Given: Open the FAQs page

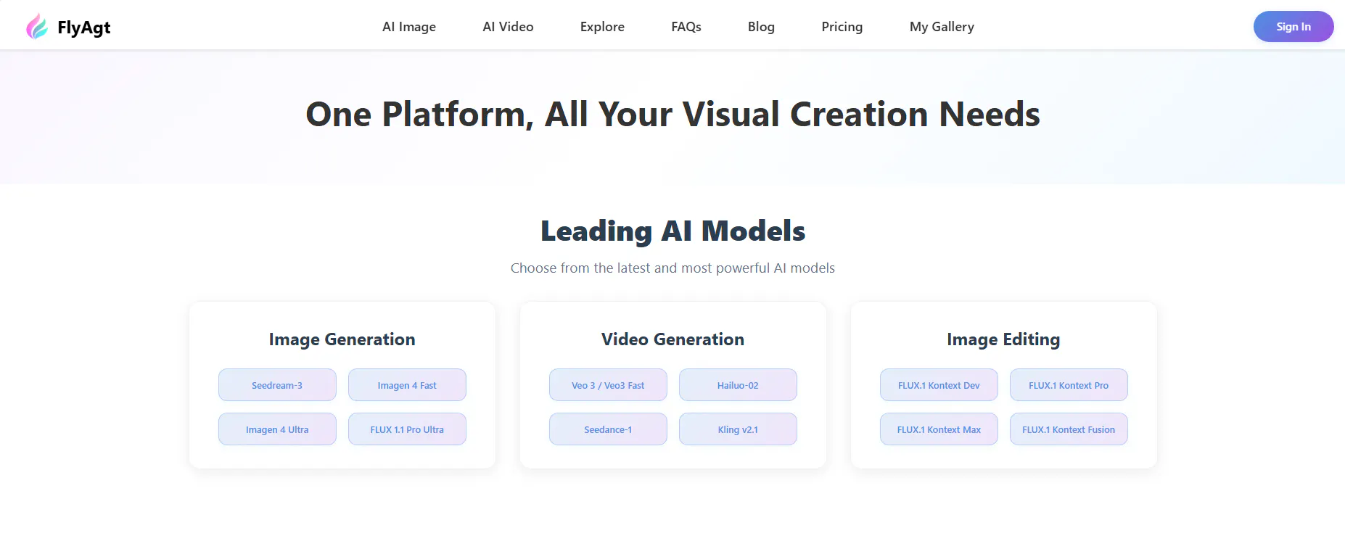Looking at the screenshot, I should click(686, 27).
